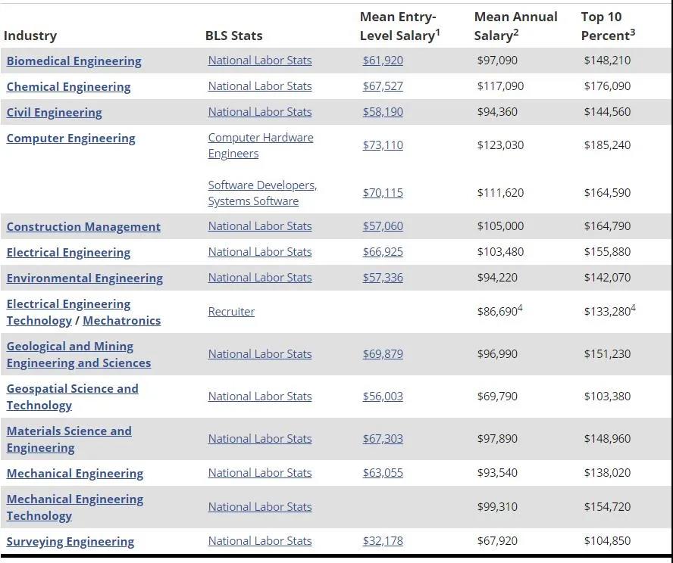
Task: Open the Environmental Engineering link
Action: click(x=85, y=278)
